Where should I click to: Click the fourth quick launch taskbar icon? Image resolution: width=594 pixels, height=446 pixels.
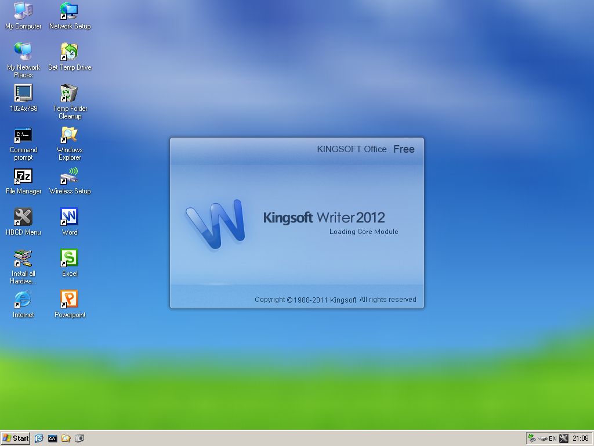79,438
